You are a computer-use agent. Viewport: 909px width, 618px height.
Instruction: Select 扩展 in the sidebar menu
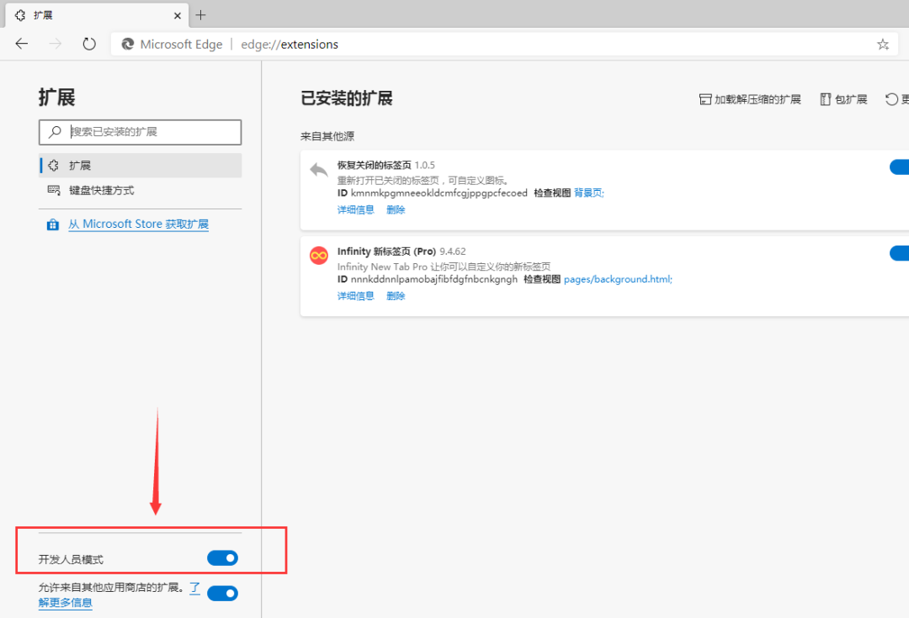(x=141, y=165)
